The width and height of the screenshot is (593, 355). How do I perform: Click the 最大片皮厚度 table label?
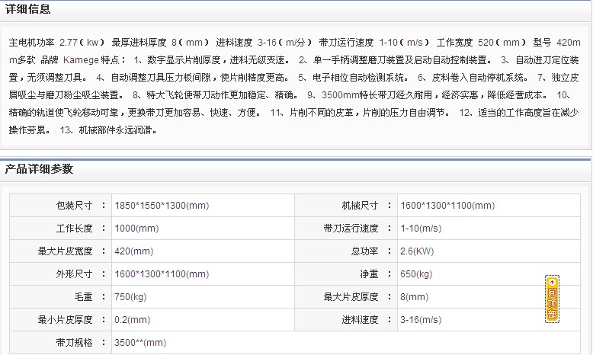pyautogui.click(x=351, y=297)
